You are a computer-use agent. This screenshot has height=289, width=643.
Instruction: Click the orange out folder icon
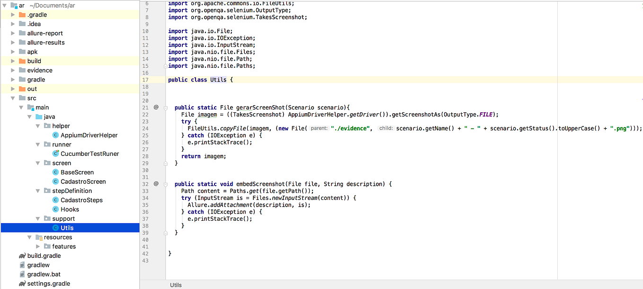22,89
